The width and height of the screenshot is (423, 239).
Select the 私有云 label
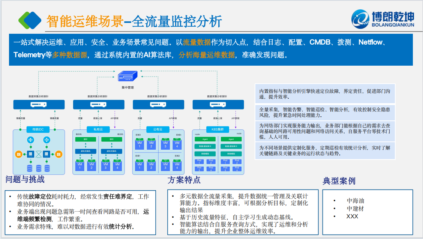(x=97, y=129)
